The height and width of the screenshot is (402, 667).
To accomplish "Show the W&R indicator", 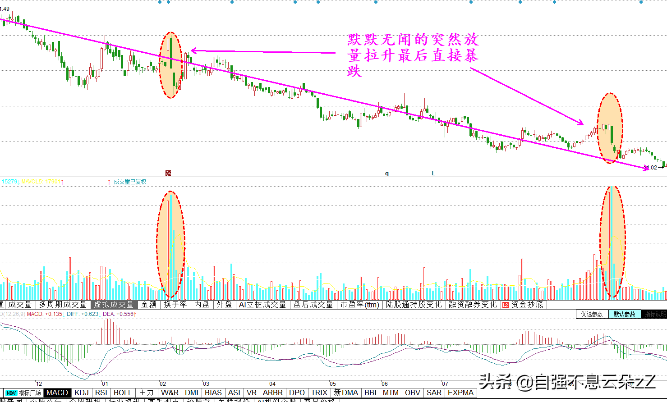I will (170, 393).
